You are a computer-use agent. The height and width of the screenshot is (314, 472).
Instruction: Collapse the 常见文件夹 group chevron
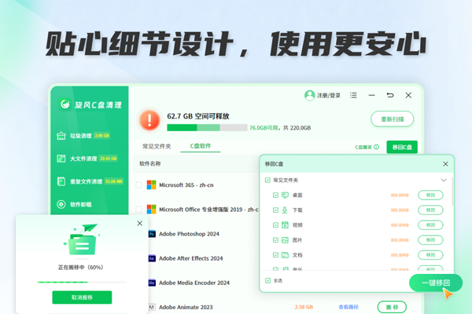444,180
